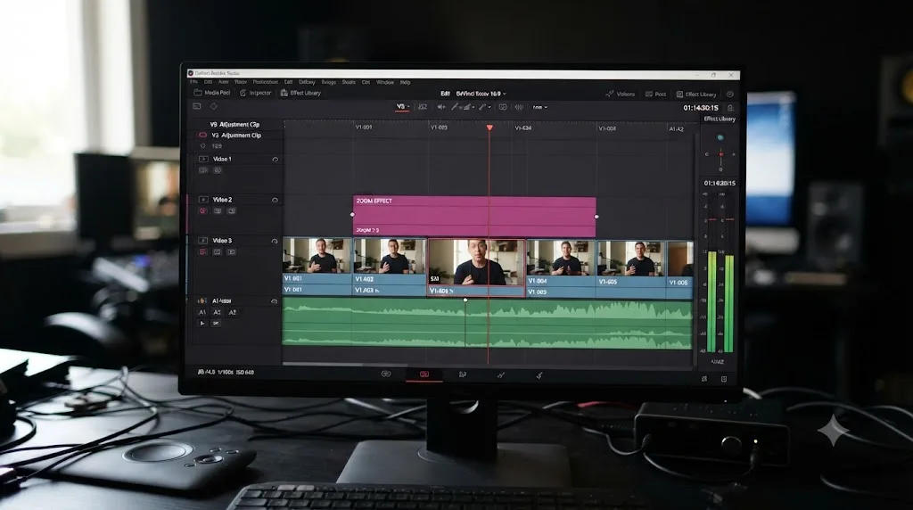Screen dimensions: 913x510
Task: Click right keyframe handle of ZOOM EFFECT clip
Action: click(x=596, y=217)
